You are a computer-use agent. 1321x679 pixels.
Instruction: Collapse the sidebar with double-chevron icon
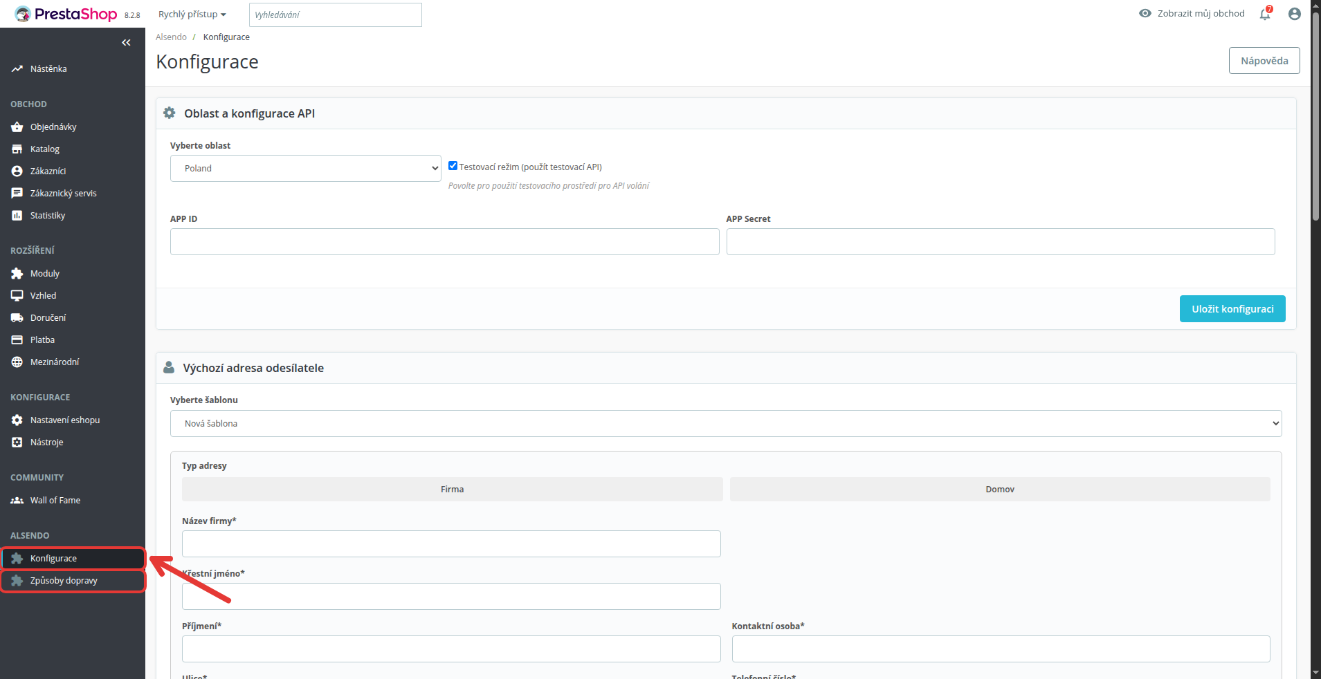pyautogui.click(x=126, y=43)
